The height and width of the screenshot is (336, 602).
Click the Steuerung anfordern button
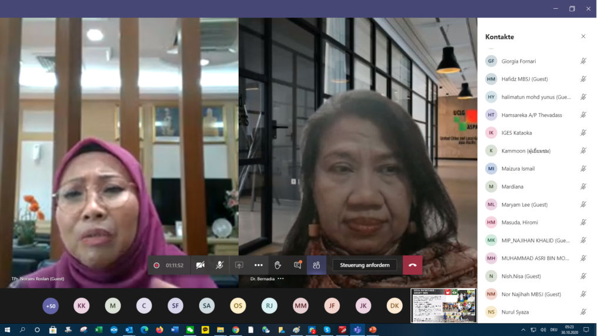(x=364, y=265)
